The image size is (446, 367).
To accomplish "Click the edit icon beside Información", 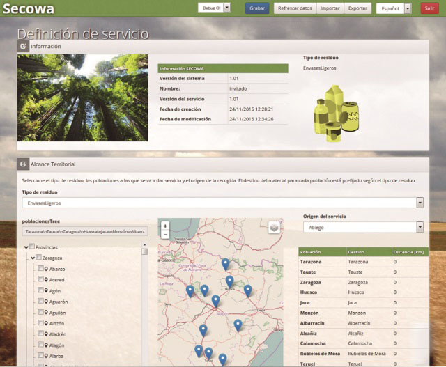I will coord(23,46).
